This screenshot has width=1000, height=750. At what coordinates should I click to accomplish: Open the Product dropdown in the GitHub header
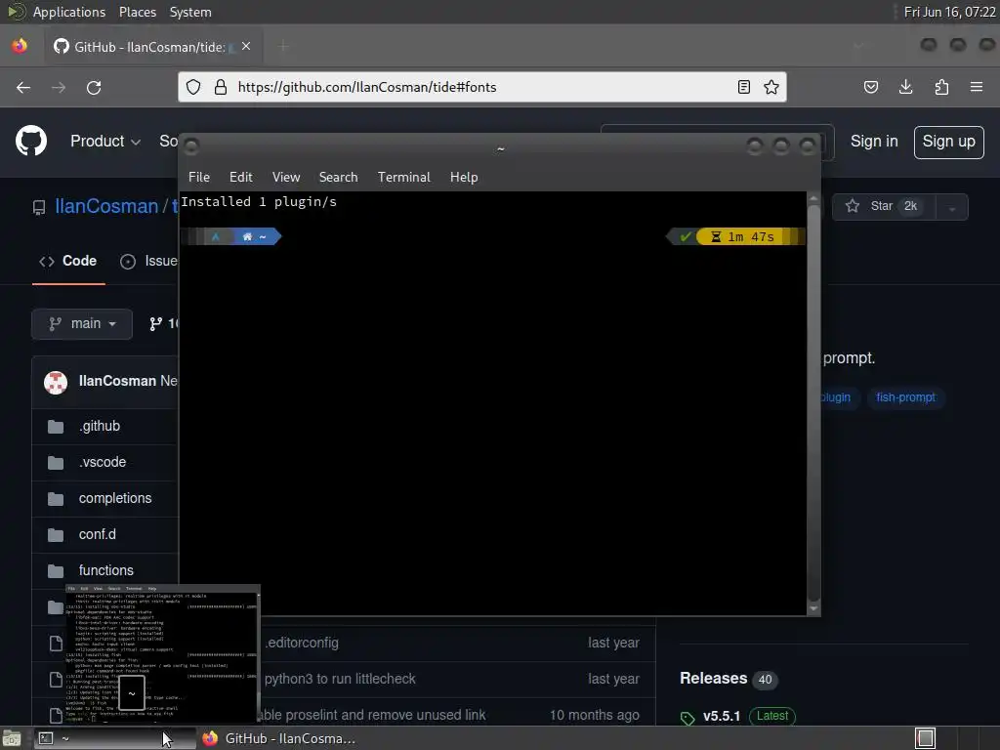(x=105, y=141)
